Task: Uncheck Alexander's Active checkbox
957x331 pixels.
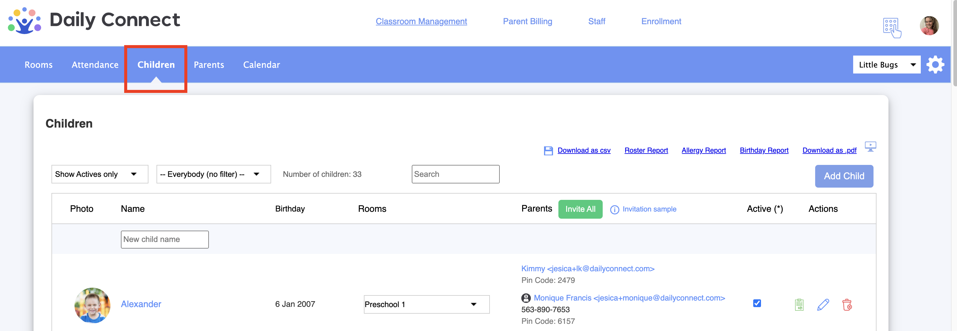Action: click(x=757, y=303)
